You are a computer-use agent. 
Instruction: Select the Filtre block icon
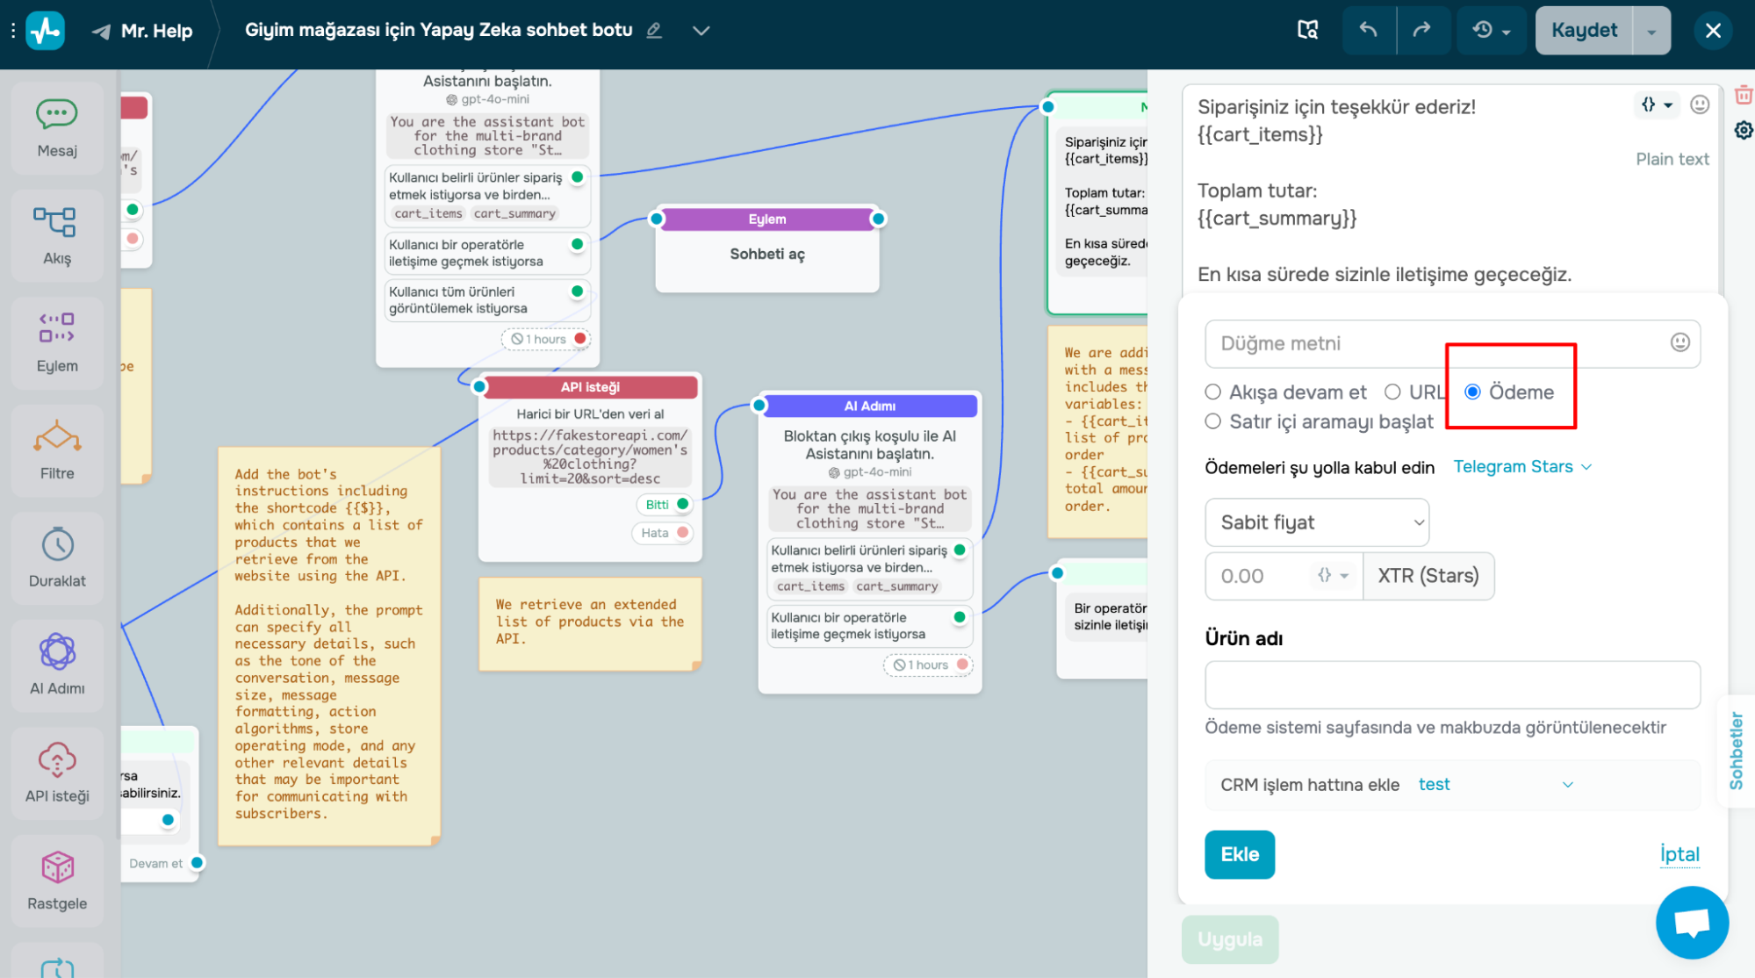[x=57, y=437]
